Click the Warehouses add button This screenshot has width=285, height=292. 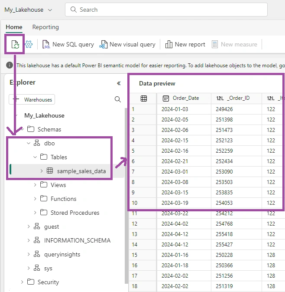pyautogui.click(x=32, y=99)
